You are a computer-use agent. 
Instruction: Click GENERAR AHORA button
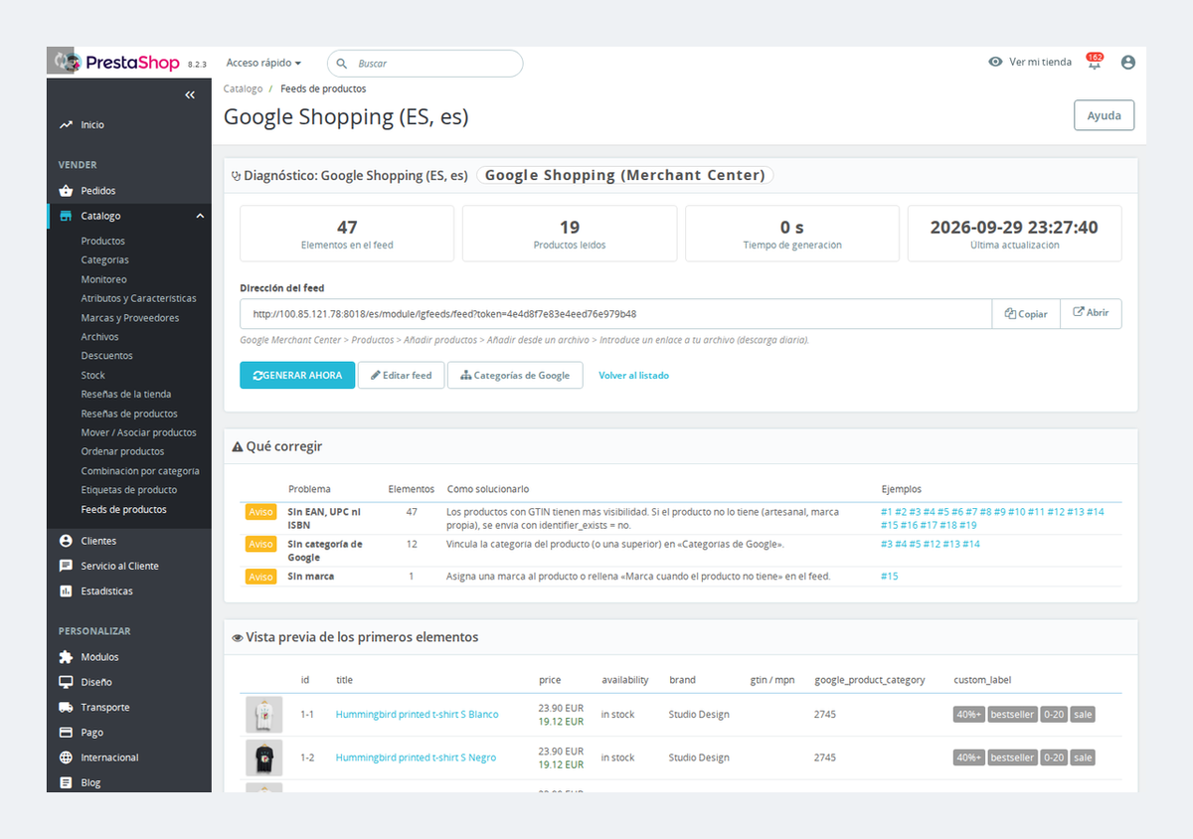[297, 375]
